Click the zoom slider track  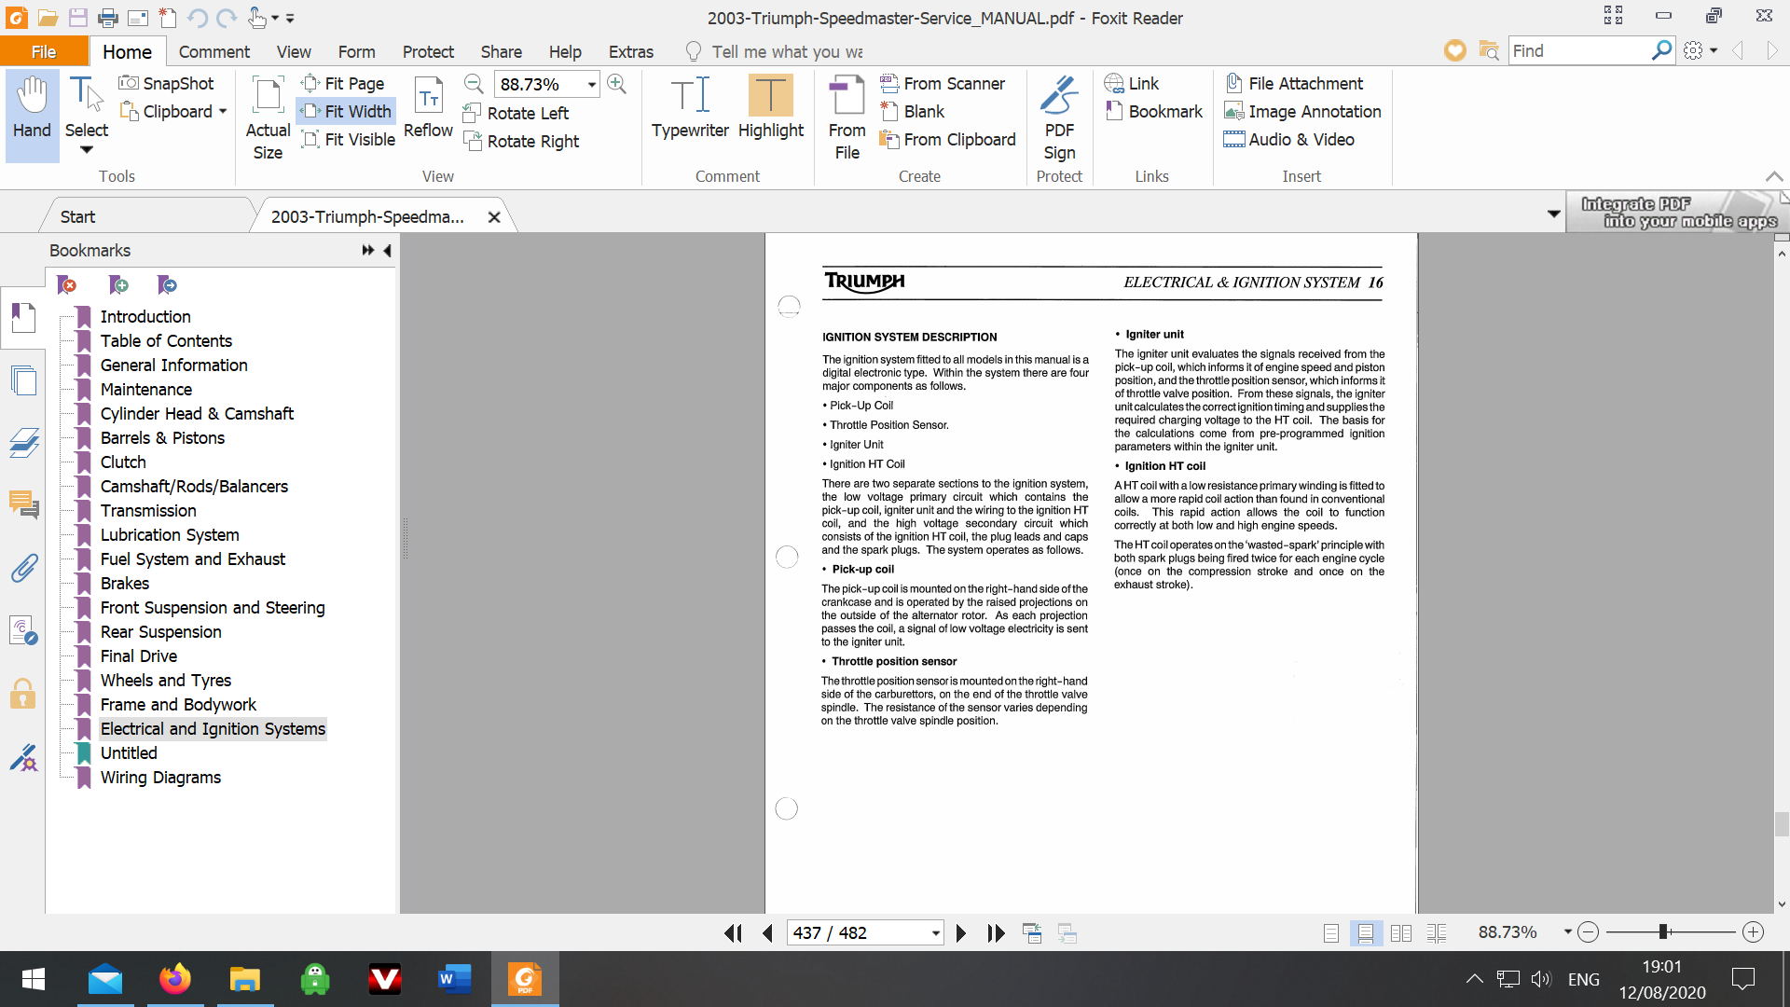pos(1671,931)
